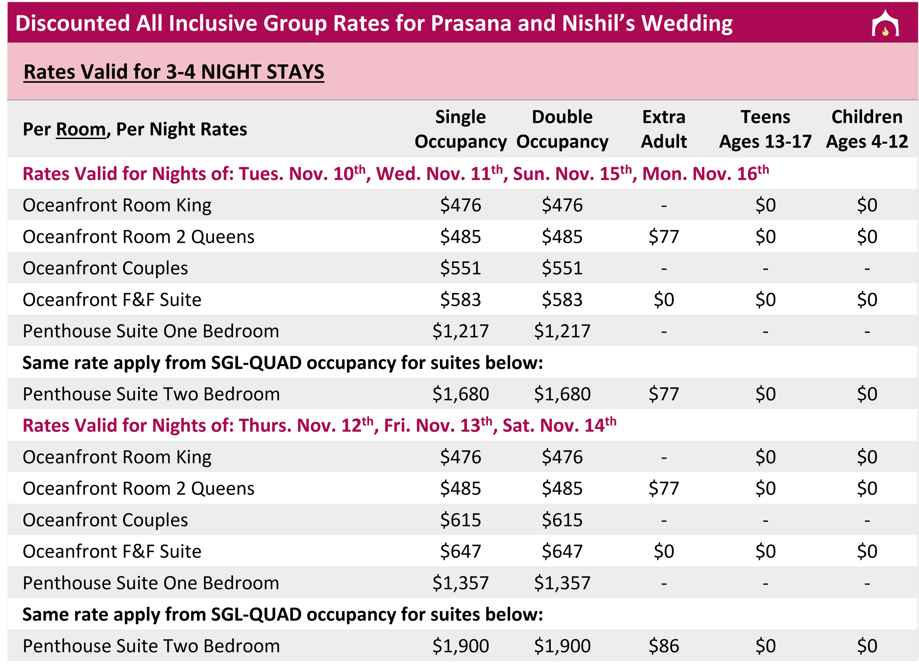Click the $86 extra adult rate
Image resolution: width=919 pixels, height=670 pixels.
pyautogui.click(x=664, y=646)
